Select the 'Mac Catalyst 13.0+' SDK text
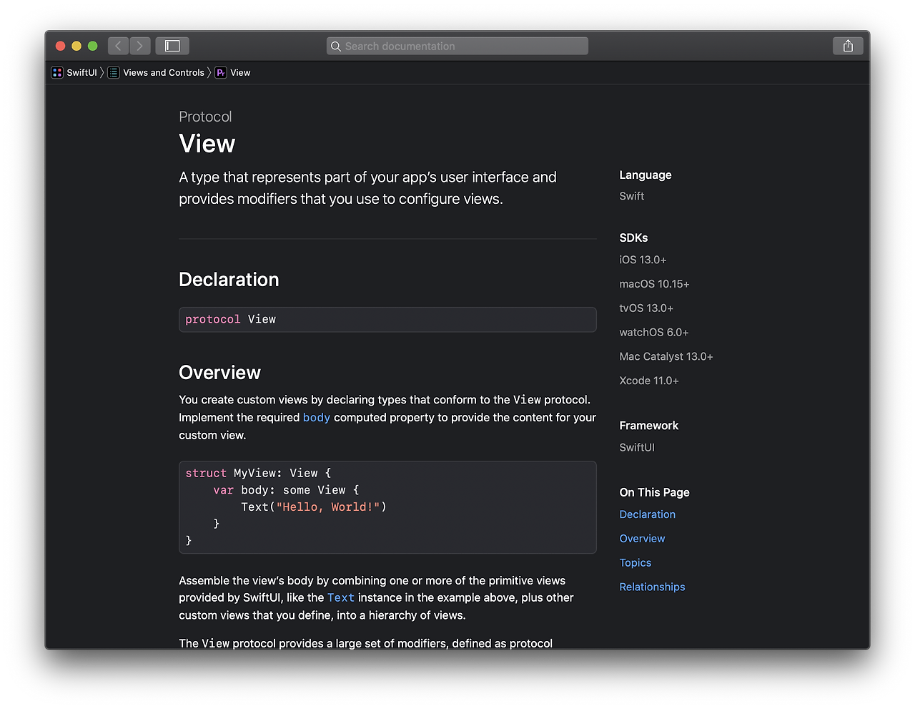 [x=666, y=356]
